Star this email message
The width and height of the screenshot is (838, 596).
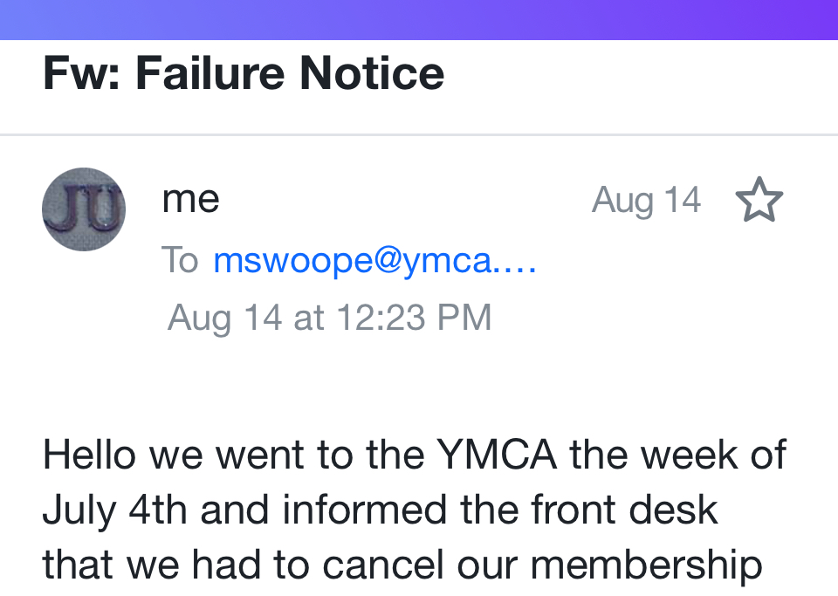(759, 201)
